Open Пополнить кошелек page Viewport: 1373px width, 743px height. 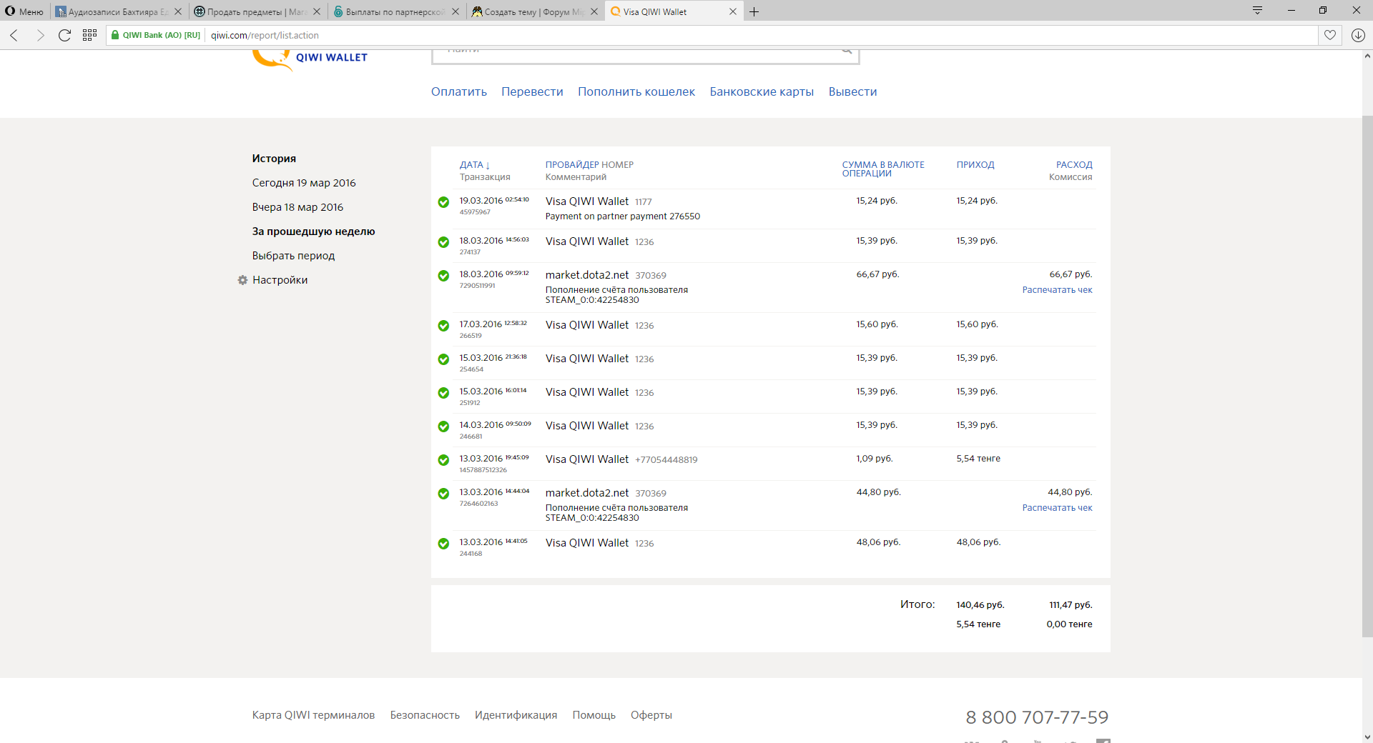(x=636, y=91)
